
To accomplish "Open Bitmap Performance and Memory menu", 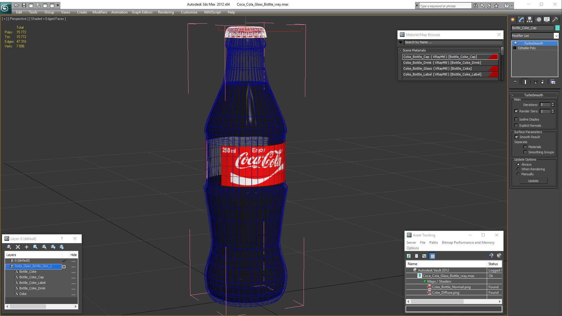I will tap(468, 243).
